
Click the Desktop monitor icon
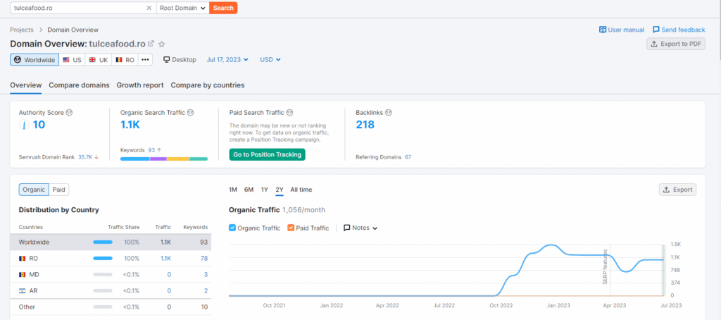167,60
